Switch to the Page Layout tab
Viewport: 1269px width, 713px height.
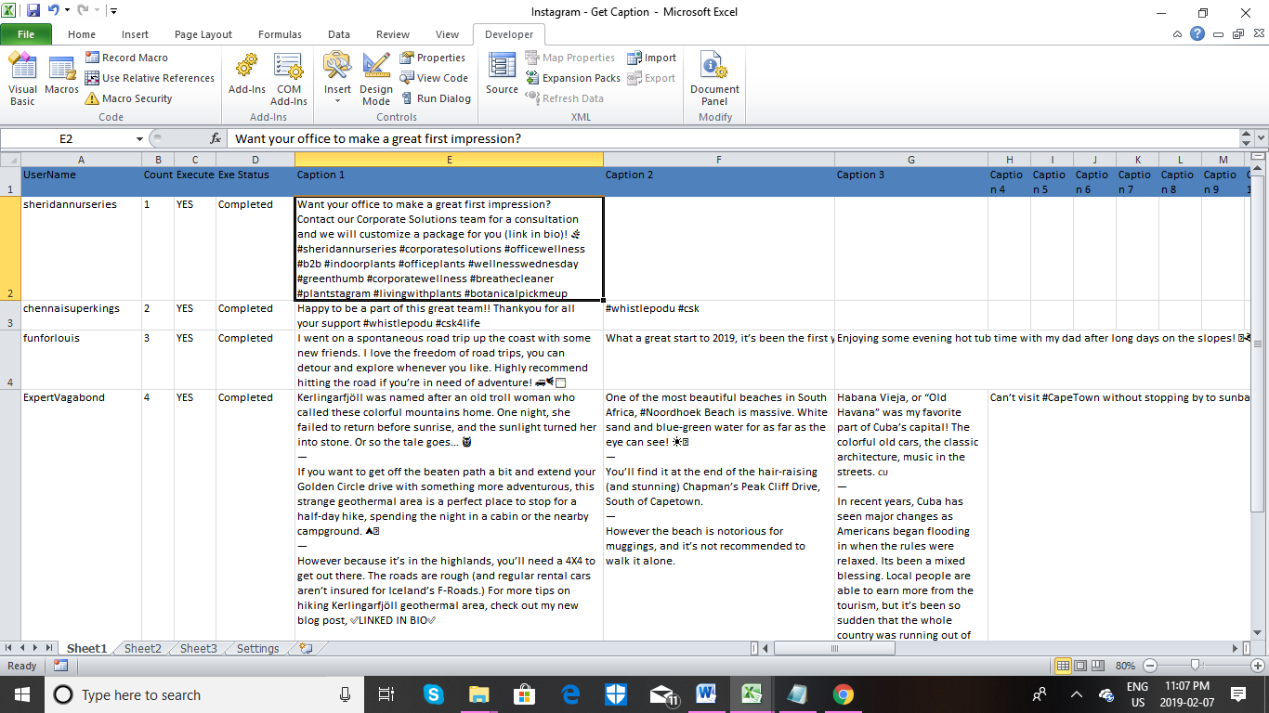203,34
